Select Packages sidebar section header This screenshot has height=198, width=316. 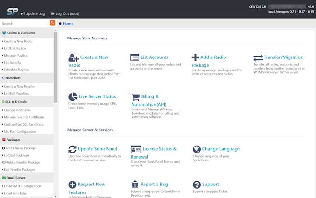click(27, 140)
